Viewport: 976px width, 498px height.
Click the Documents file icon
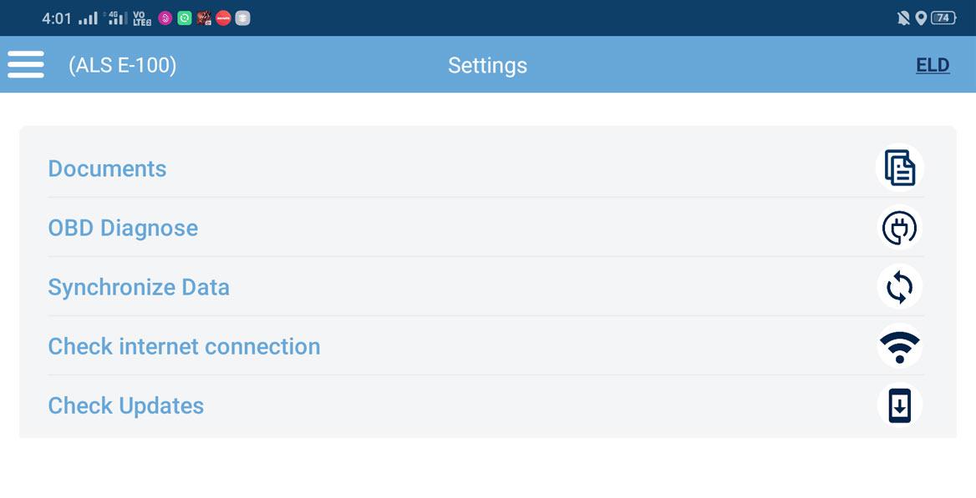pos(899,168)
